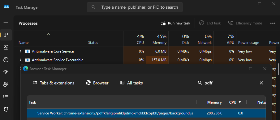Switch to the Tabs & extensions tab
This screenshot has height=120, width=280.
(54, 83)
